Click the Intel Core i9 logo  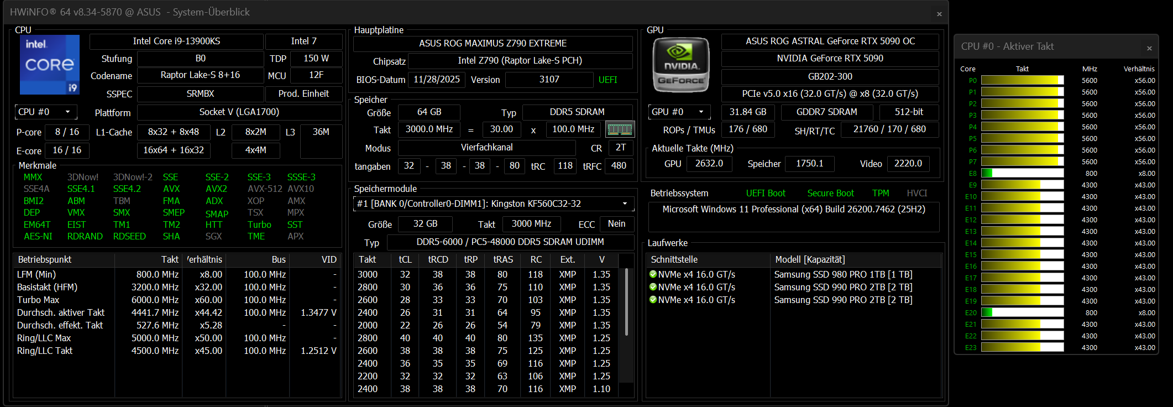(x=50, y=65)
